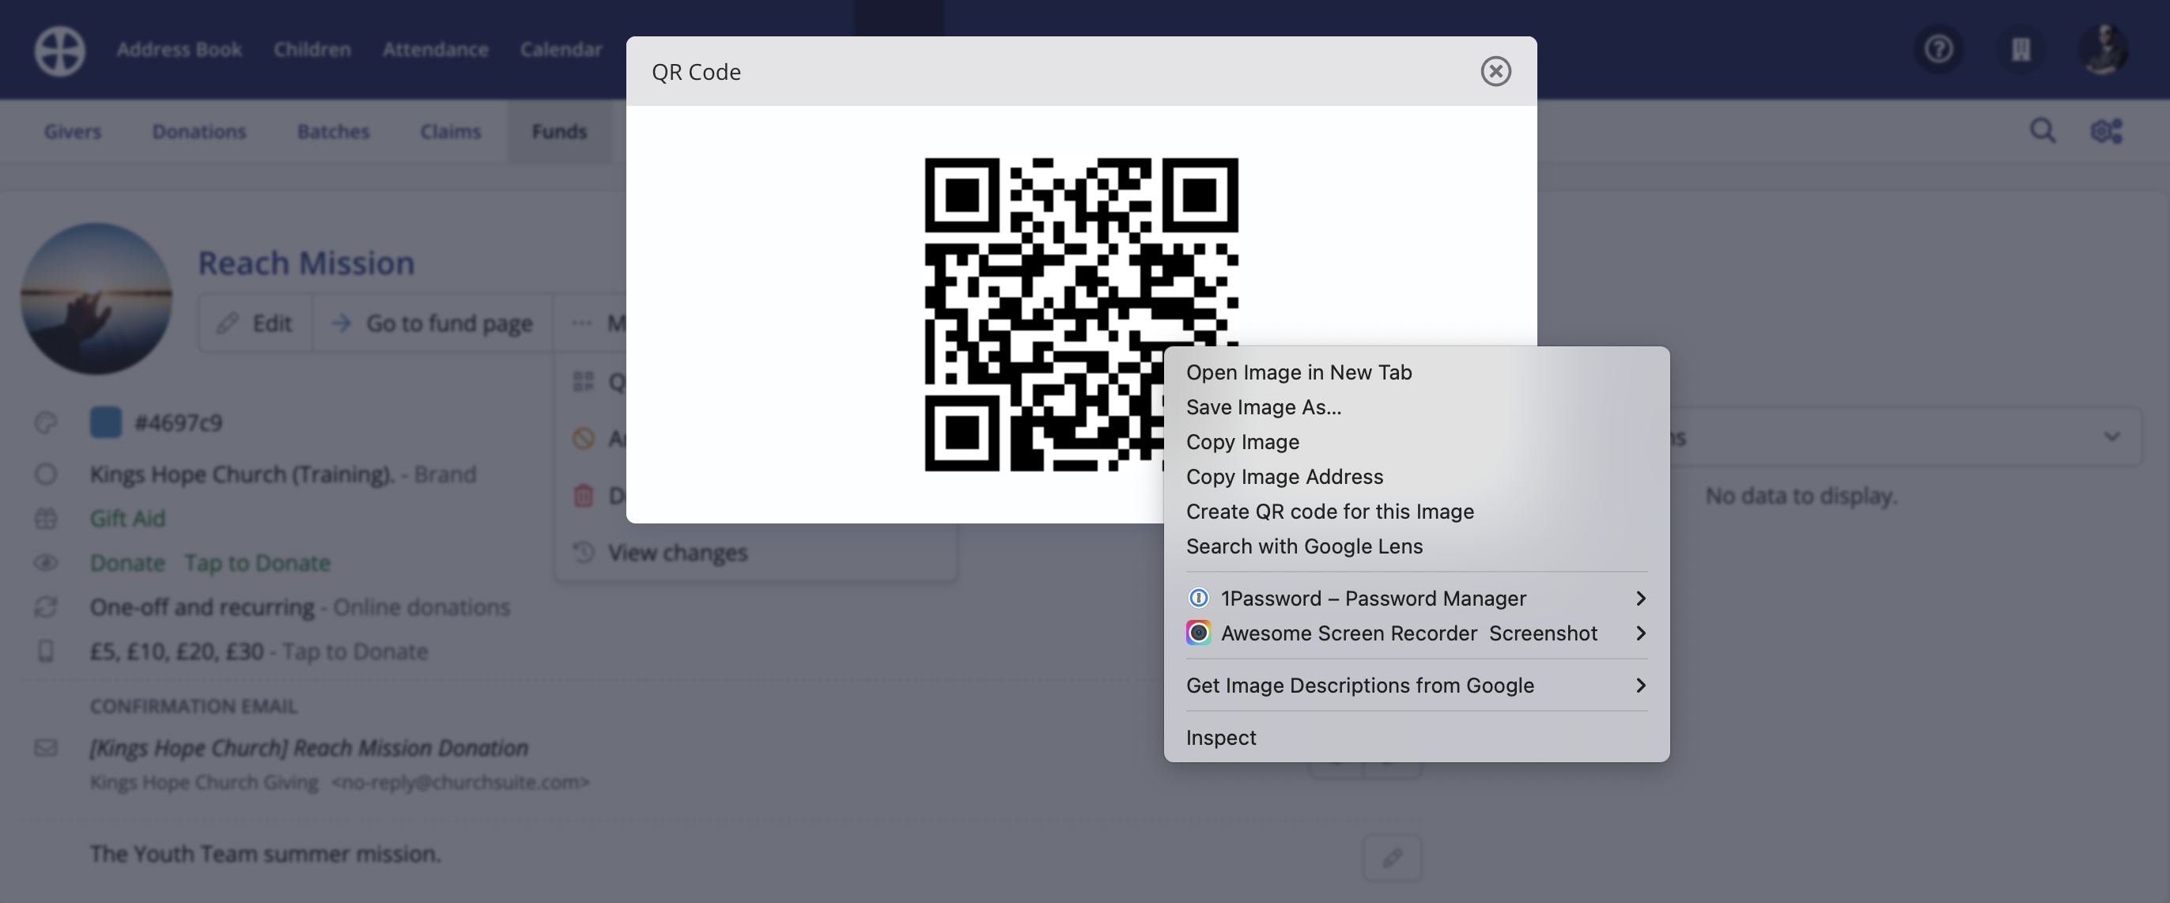The width and height of the screenshot is (2170, 903).
Task: Click the phone icon beside donation amounts
Action: point(46,651)
